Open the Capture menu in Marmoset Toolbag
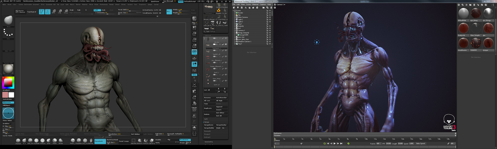The height and width of the screenshot is (149, 497). tap(263, 4)
